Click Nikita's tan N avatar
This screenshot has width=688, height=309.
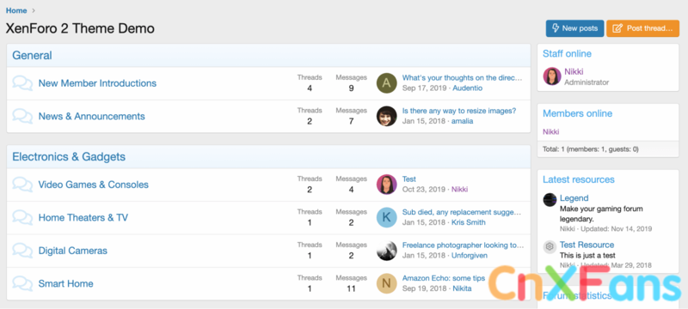point(386,283)
